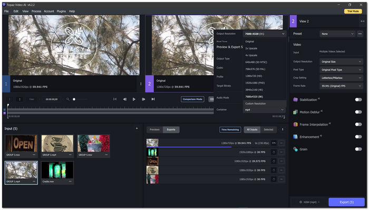Open the Output Resolution Original Size dropdown
This screenshot has height=210, width=369.
click(x=341, y=62)
